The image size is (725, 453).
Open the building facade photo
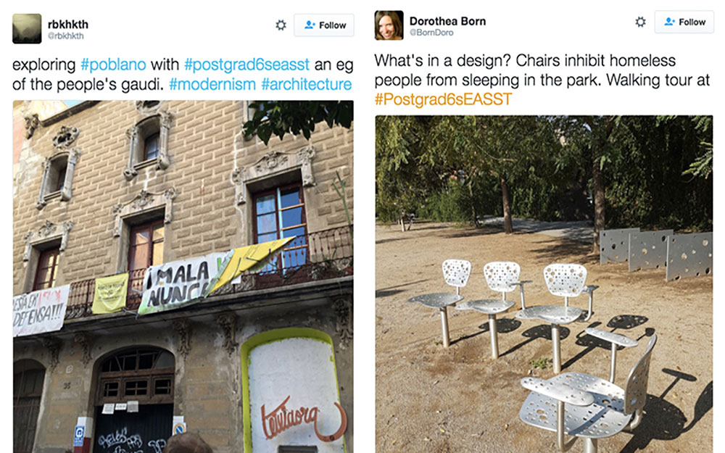point(183,276)
